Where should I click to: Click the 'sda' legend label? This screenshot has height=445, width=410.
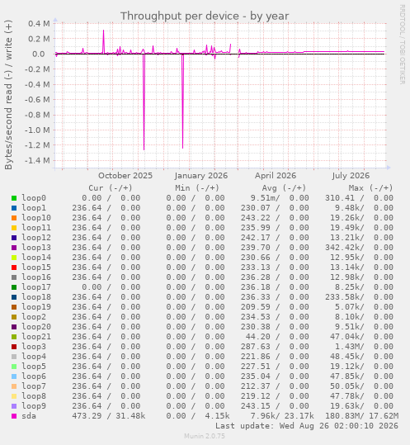(x=29, y=416)
